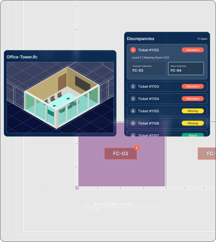
Task: Click the cut-off FC- tag on the plan's right
Action: 207,153
